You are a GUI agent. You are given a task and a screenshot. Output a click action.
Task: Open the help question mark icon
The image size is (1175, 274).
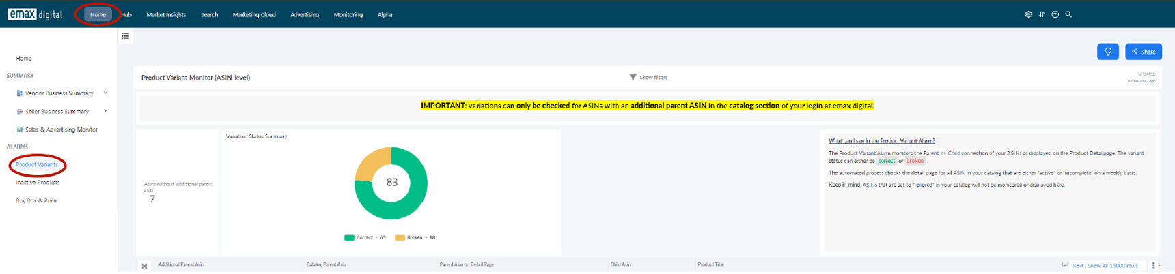pos(1055,14)
